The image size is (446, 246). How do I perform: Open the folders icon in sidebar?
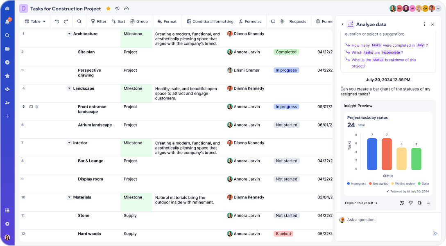coord(7,49)
